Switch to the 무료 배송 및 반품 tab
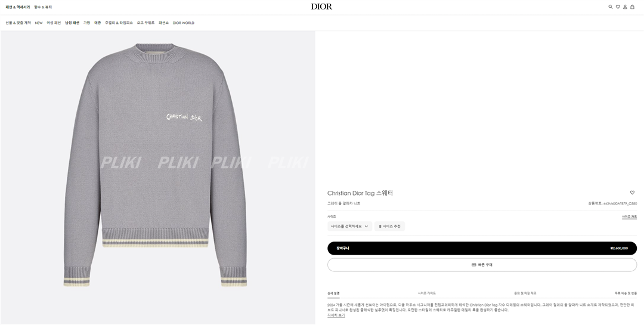 click(626, 293)
